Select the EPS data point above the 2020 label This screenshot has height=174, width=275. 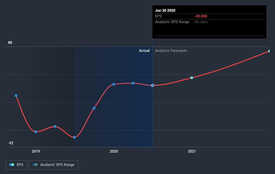coord(114,84)
